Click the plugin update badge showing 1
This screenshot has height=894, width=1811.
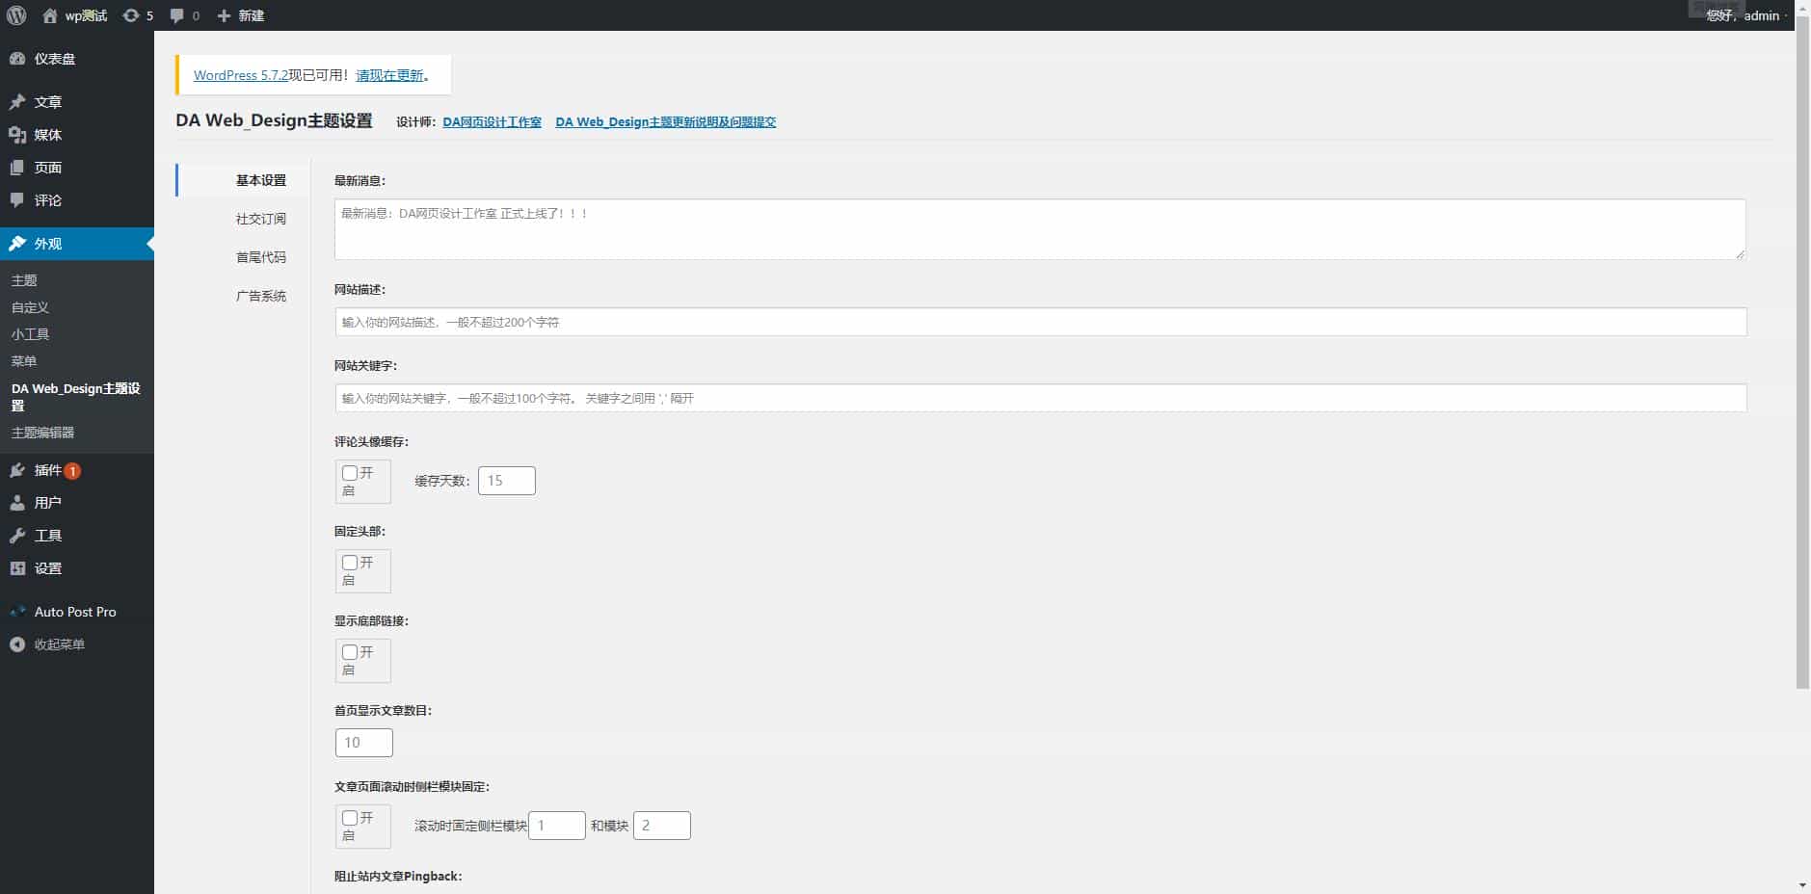pos(72,471)
